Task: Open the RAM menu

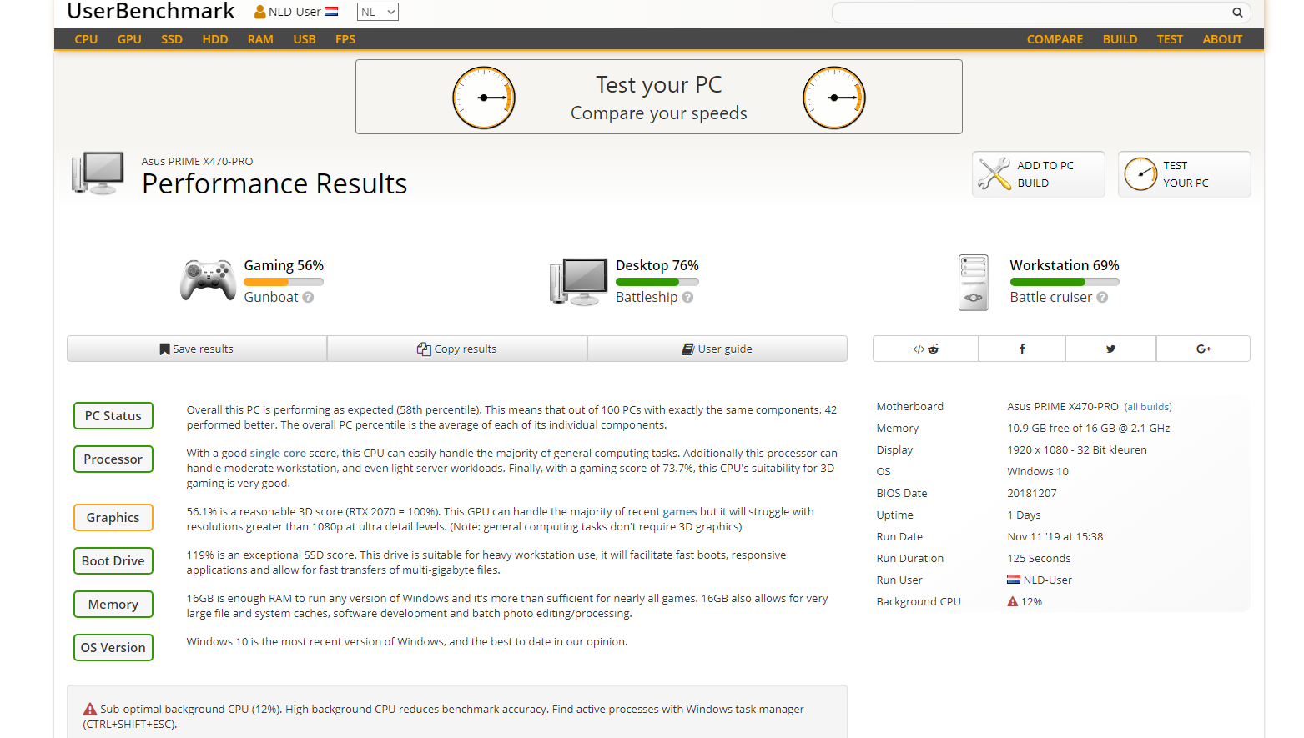Action: [x=260, y=39]
